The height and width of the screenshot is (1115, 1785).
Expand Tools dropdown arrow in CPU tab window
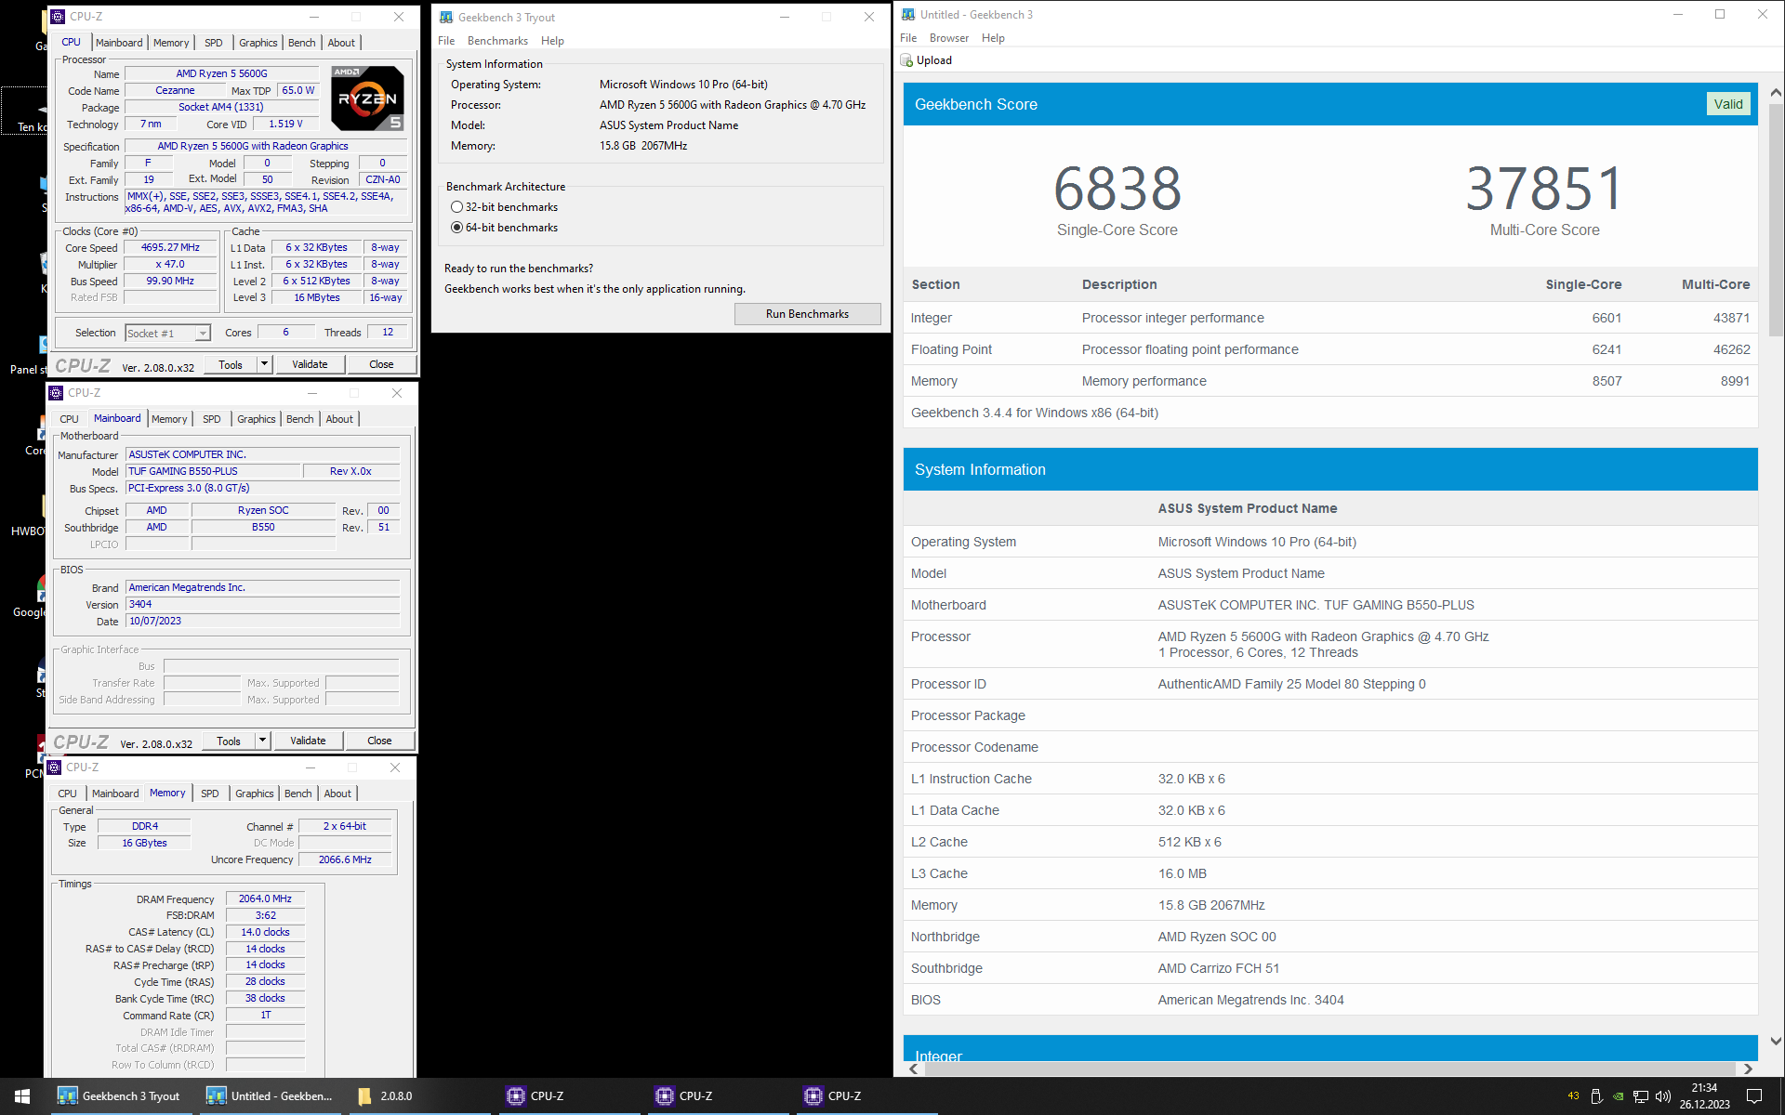pos(265,364)
